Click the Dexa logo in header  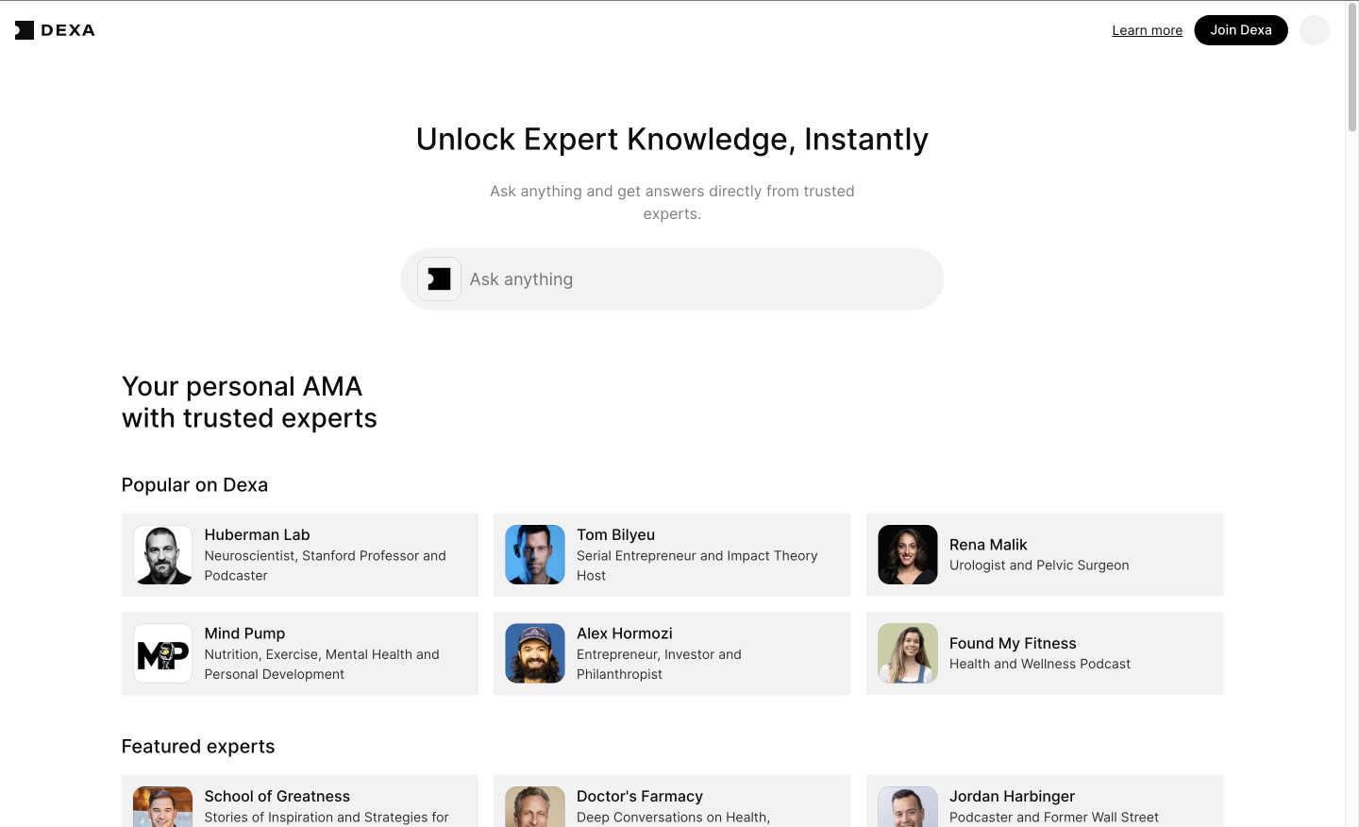pos(55,30)
